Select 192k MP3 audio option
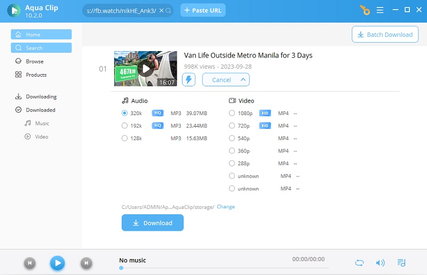 [x=124, y=126]
